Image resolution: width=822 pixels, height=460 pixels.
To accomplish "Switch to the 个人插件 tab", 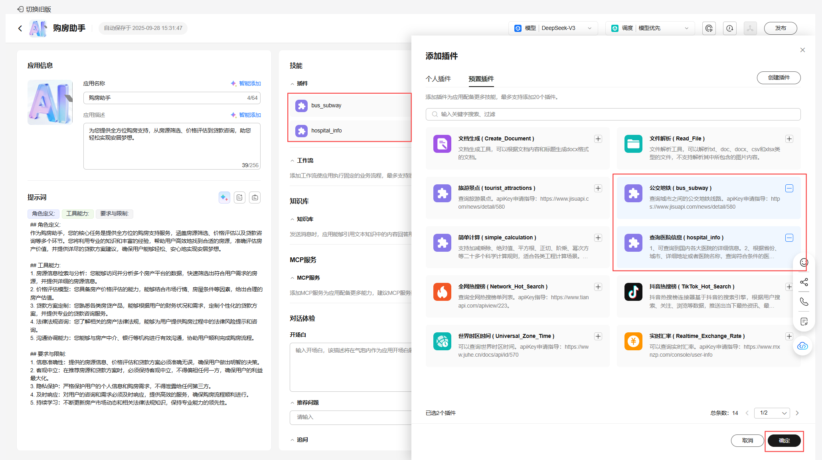I will point(438,79).
